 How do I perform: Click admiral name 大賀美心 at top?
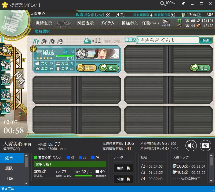point(38,14)
